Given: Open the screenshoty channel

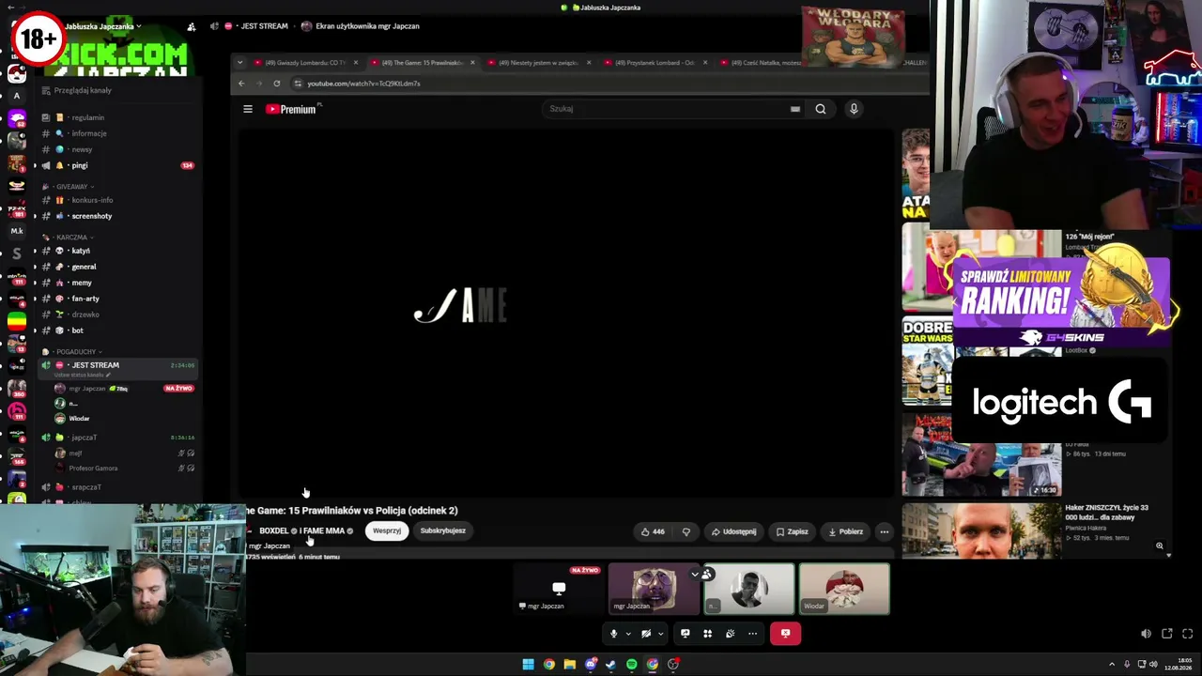Looking at the screenshot, I should pyautogui.click(x=91, y=216).
